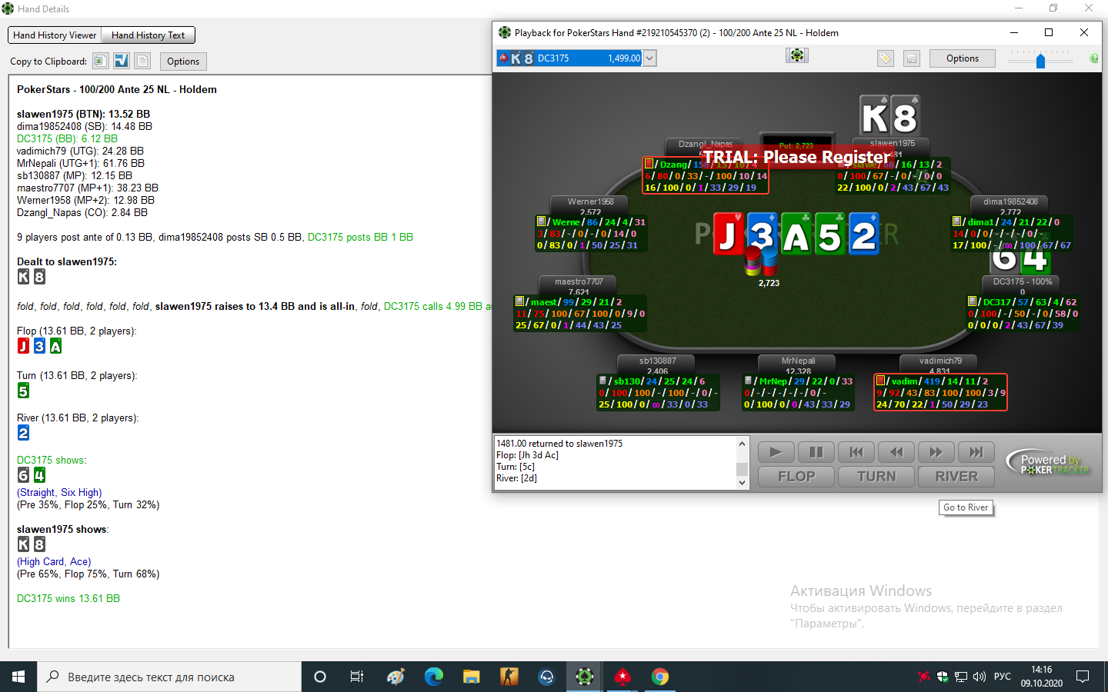Copy hand as image to clipboard
1108x692 pixels.
tap(101, 61)
